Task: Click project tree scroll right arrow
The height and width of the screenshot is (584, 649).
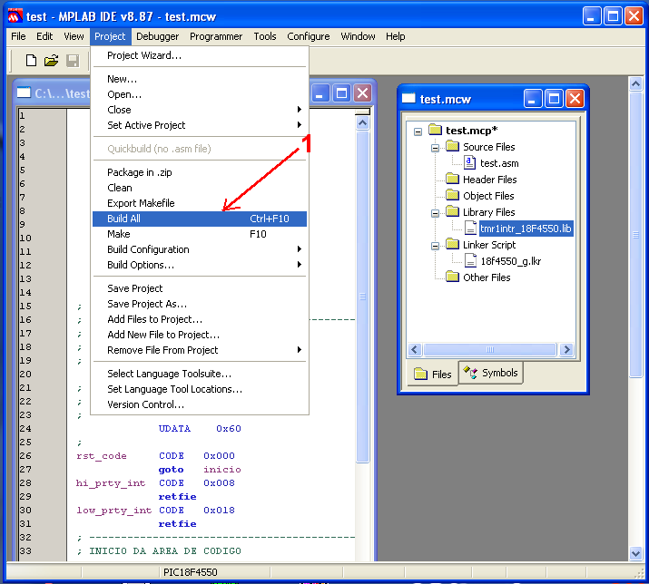Action: (566, 349)
